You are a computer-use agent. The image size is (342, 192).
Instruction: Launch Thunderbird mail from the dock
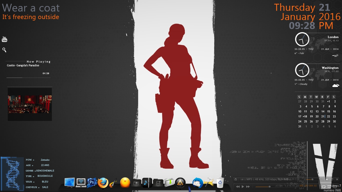[x=197, y=183]
